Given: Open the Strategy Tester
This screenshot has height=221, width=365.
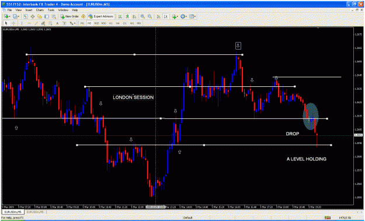Looking at the screenshot, I should click(x=54, y=16).
